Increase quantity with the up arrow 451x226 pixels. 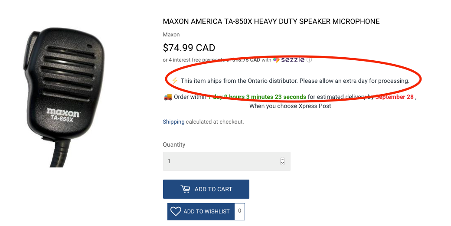(282, 159)
